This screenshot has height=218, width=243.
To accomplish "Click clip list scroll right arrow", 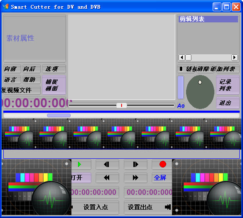I will (x=235, y=58).
